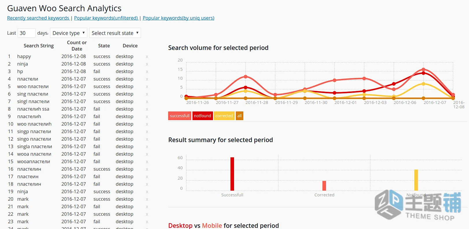This screenshot has height=229, width=469.
Task: Select the 'wooaпластели' search string text
Action: pos(34,162)
